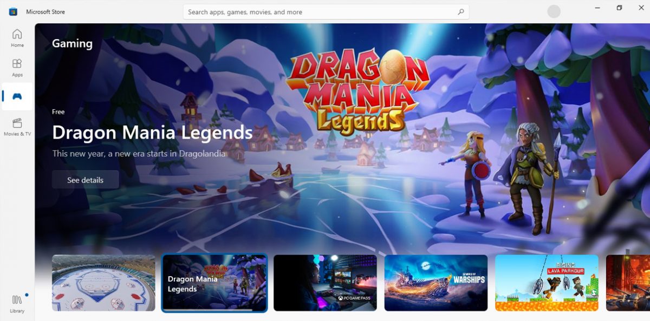Click the See details button

click(85, 179)
